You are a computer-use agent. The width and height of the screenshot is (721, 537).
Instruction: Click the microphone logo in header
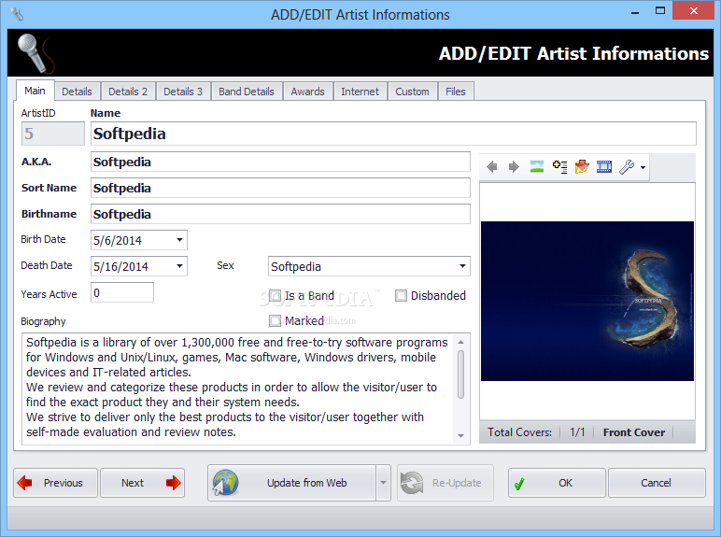[35, 53]
